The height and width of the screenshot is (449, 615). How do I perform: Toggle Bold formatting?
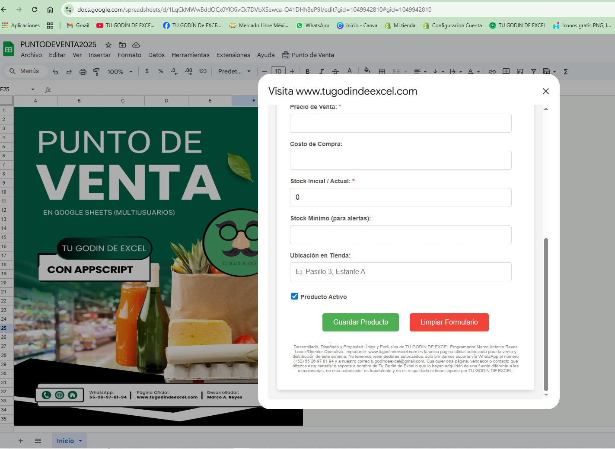pos(308,71)
